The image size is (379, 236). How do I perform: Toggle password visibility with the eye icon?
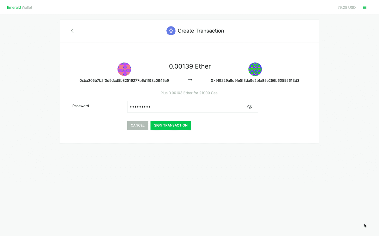[x=250, y=107]
